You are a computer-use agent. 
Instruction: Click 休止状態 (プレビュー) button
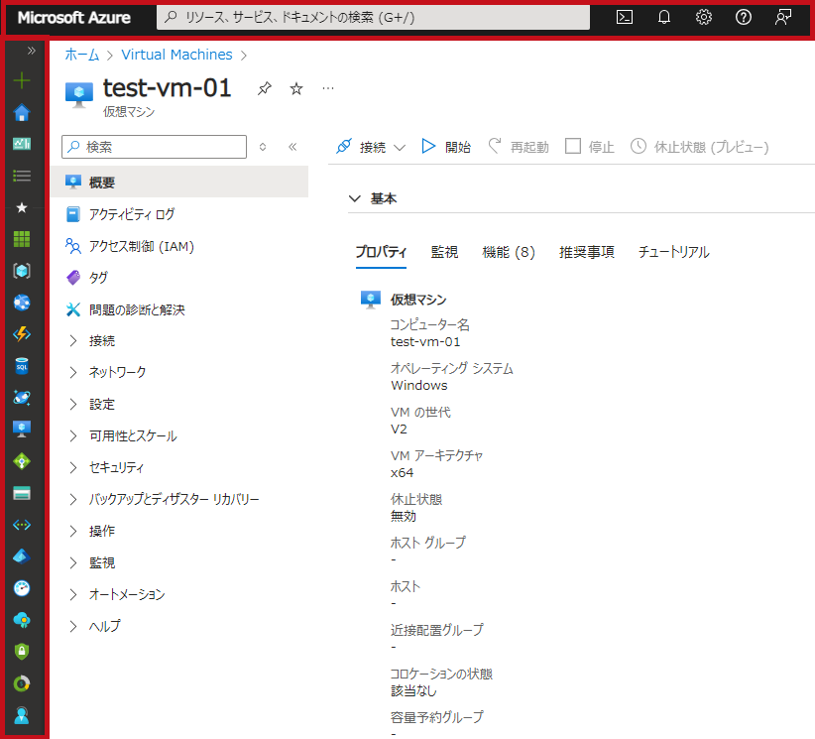(699, 147)
